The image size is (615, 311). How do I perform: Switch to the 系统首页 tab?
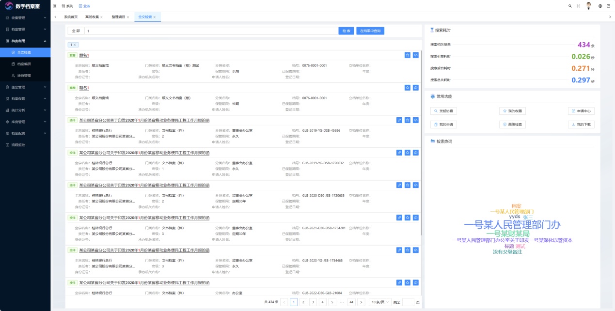click(x=71, y=17)
